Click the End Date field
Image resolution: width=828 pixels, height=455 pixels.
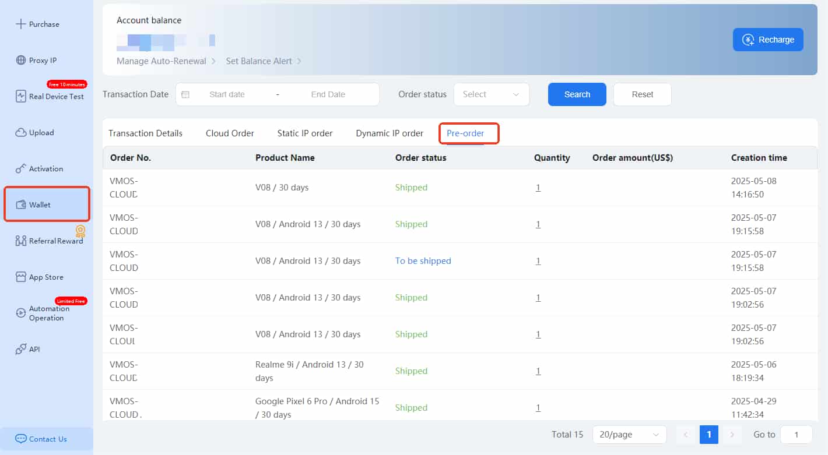[328, 94]
